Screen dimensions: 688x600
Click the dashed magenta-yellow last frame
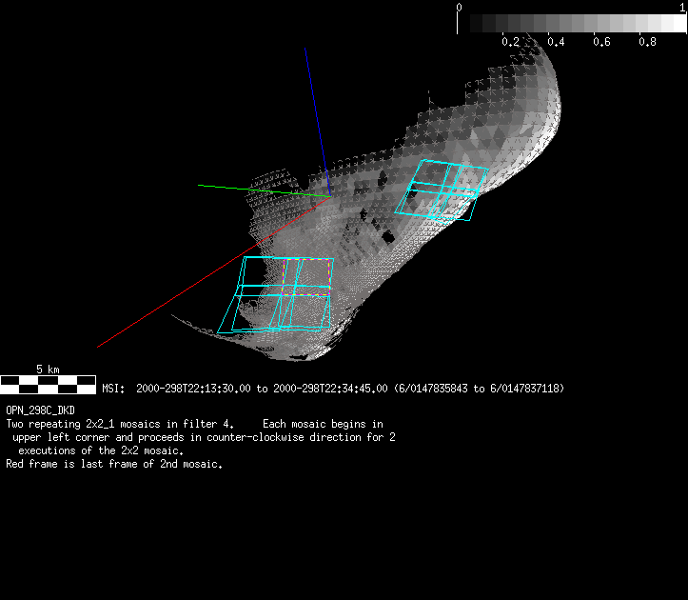pos(306,277)
